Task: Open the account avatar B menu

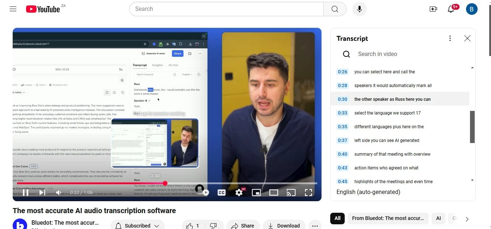Action: point(472,9)
